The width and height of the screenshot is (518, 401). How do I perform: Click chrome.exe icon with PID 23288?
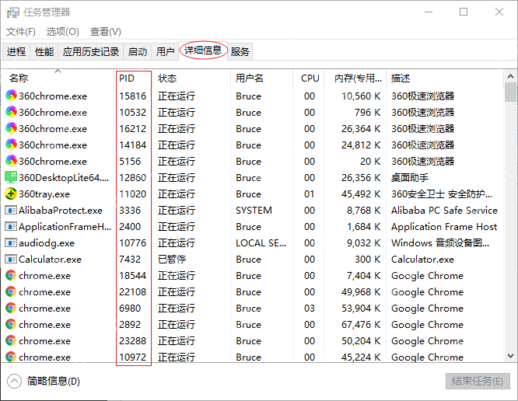11,340
